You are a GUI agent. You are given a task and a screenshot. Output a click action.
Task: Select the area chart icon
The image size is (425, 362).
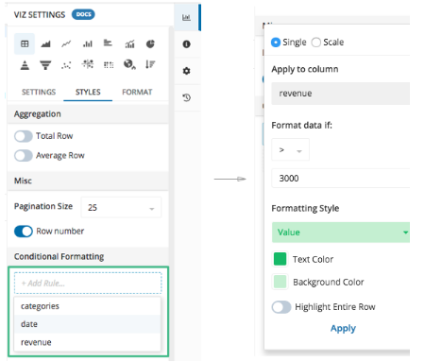pyautogui.click(x=45, y=43)
